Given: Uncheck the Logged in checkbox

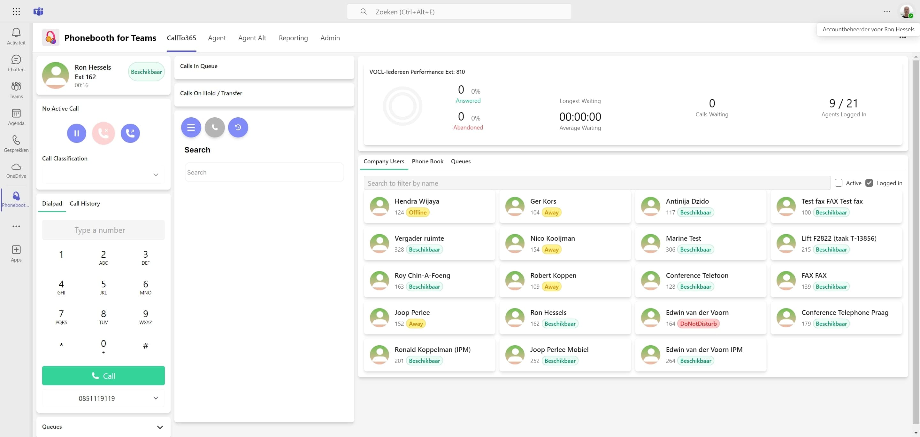Looking at the screenshot, I should tap(869, 183).
